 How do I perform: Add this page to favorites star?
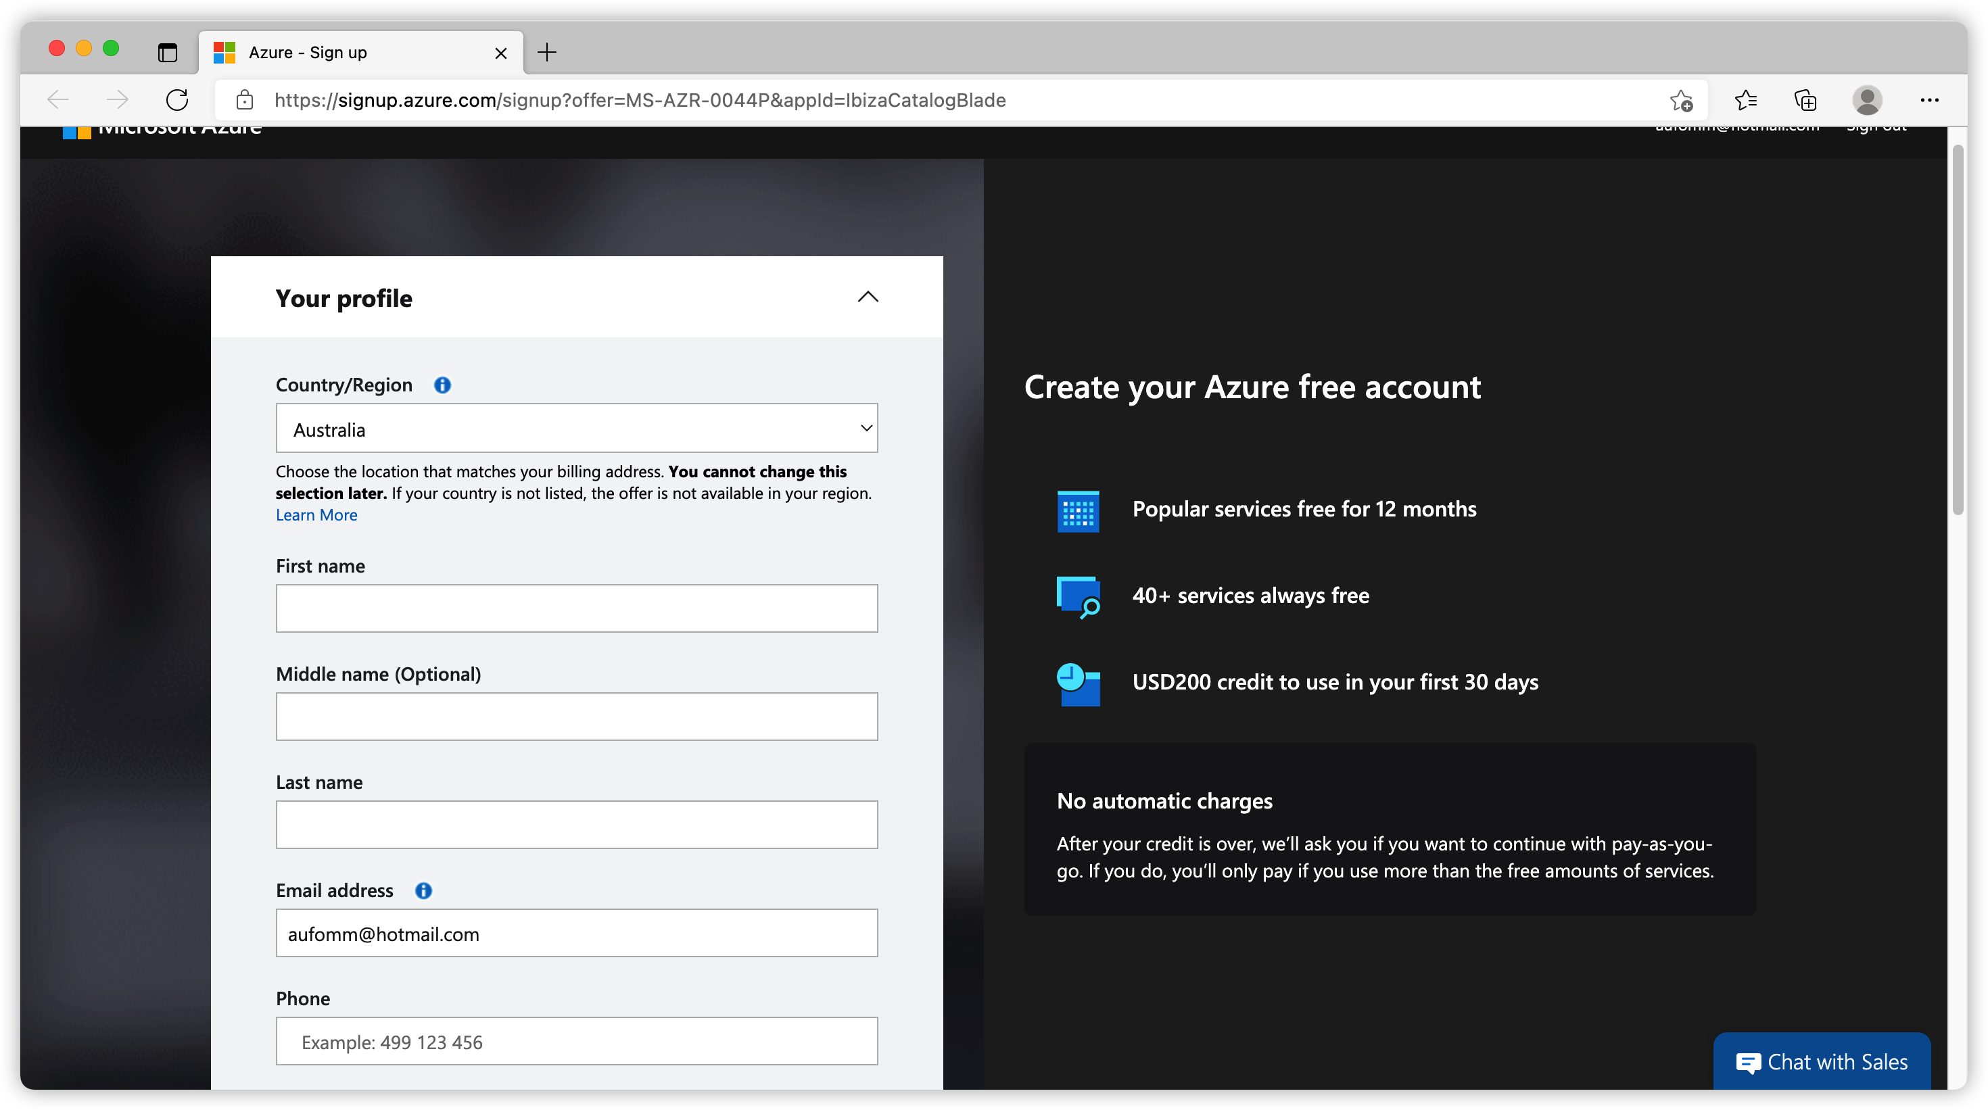point(1681,100)
